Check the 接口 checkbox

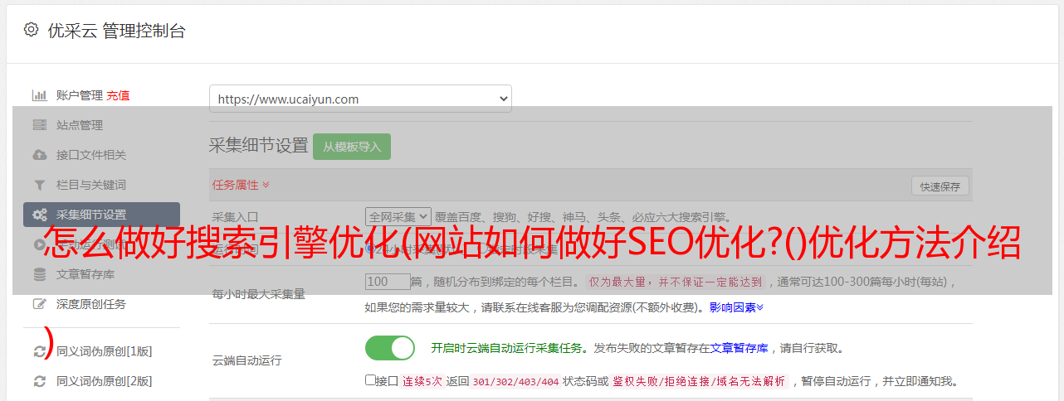pos(370,380)
